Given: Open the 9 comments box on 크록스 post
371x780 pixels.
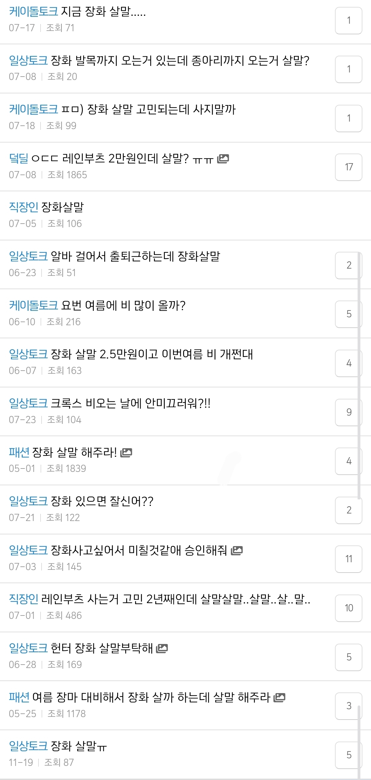Looking at the screenshot, I should click(348, 412).
